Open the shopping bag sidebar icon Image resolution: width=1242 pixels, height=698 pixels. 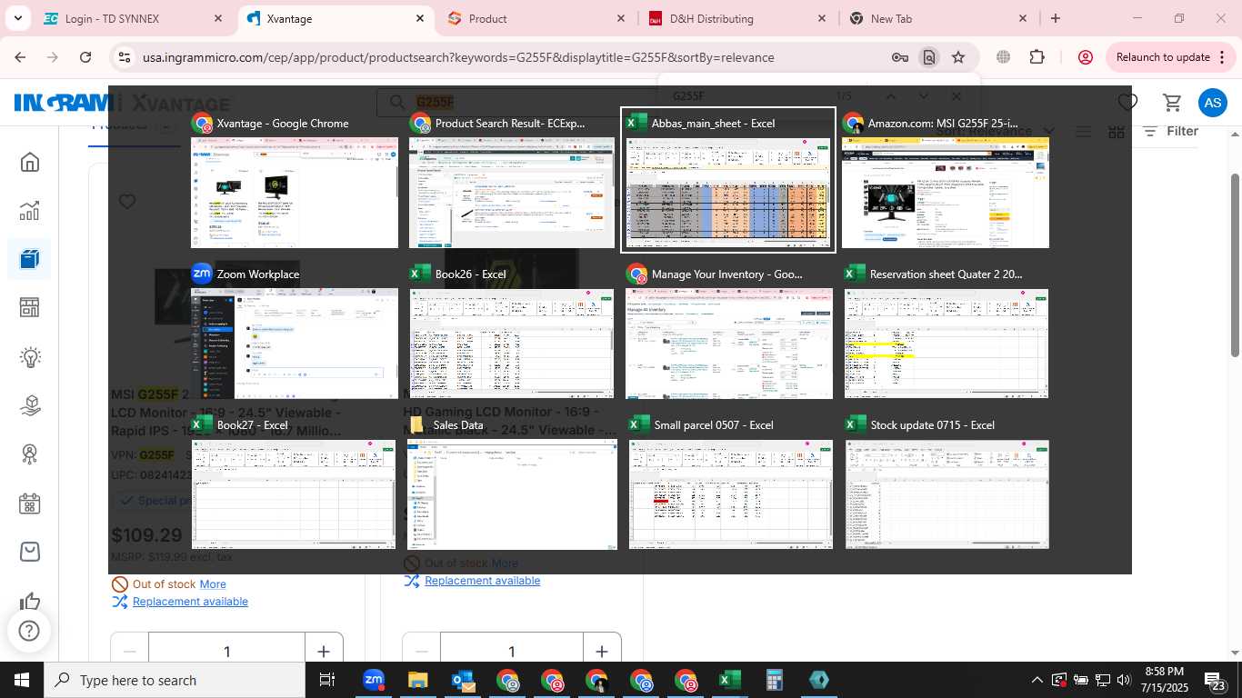[30, 552]
